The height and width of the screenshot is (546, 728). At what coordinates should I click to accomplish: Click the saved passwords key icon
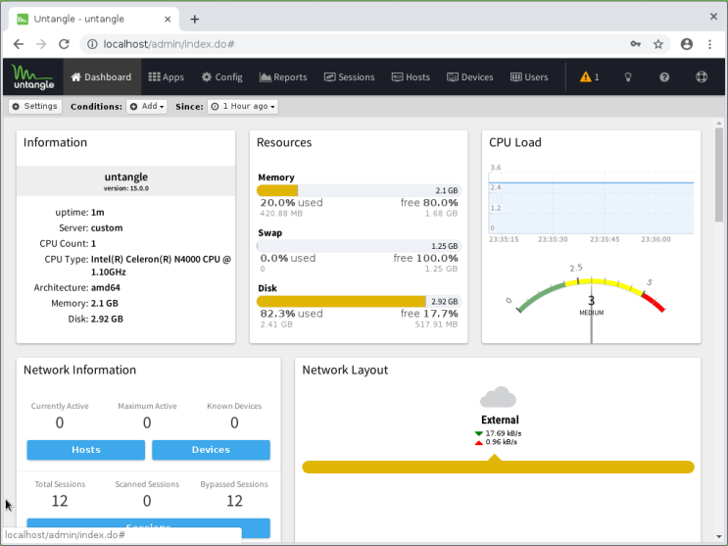point(635,44)
